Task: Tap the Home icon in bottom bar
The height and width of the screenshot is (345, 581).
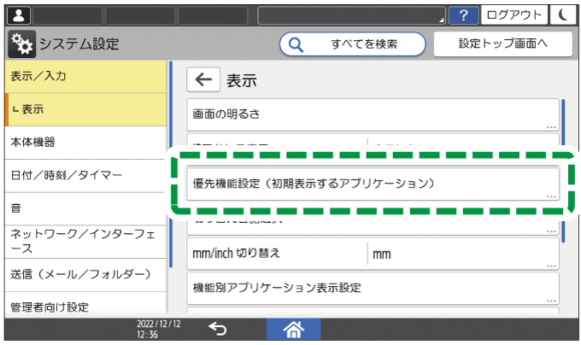Action: point(293,329)
